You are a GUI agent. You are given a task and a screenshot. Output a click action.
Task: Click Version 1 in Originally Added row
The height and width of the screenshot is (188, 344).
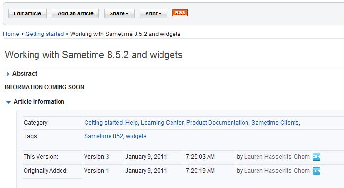pyautogui.click(x=97, y=171)
